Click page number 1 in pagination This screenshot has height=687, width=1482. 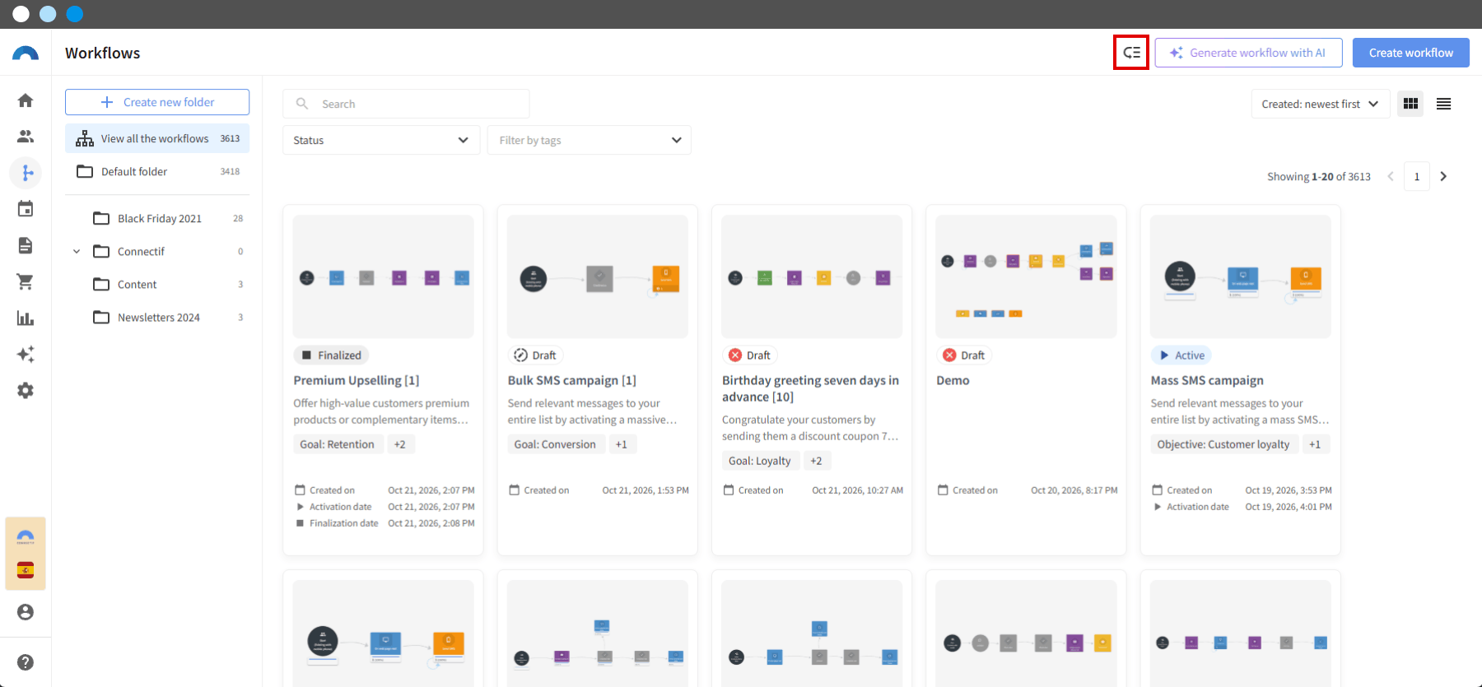tap(1417, 176)
